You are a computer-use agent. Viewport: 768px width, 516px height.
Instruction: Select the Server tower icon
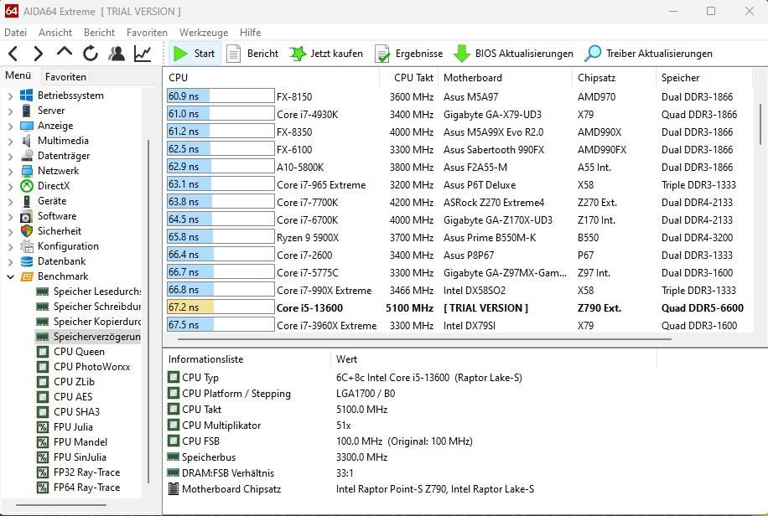coord(27,111)
